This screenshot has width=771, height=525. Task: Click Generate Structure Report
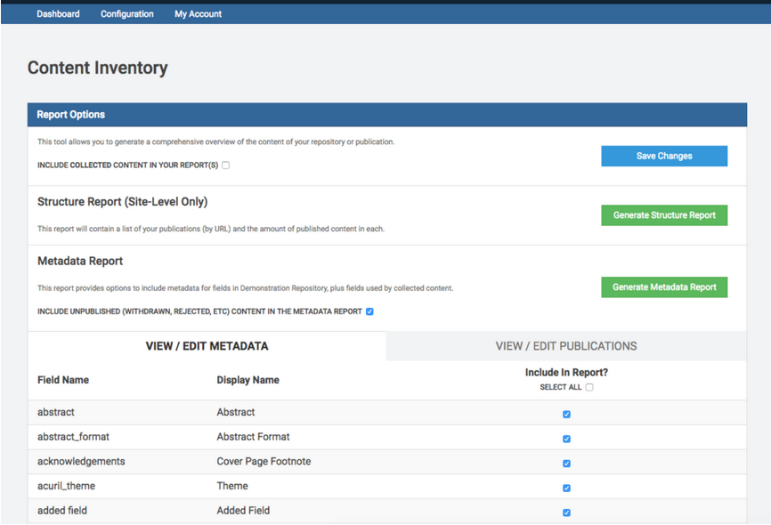click(x=664, y=215)
